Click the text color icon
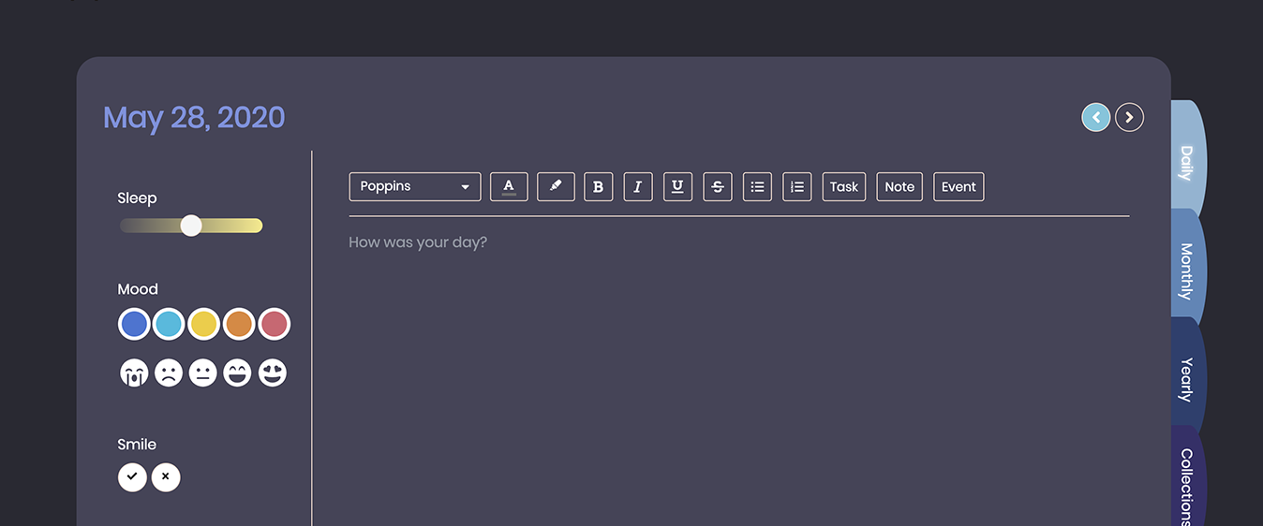This screenshot has height=526, width=1263. coord(509,186)
